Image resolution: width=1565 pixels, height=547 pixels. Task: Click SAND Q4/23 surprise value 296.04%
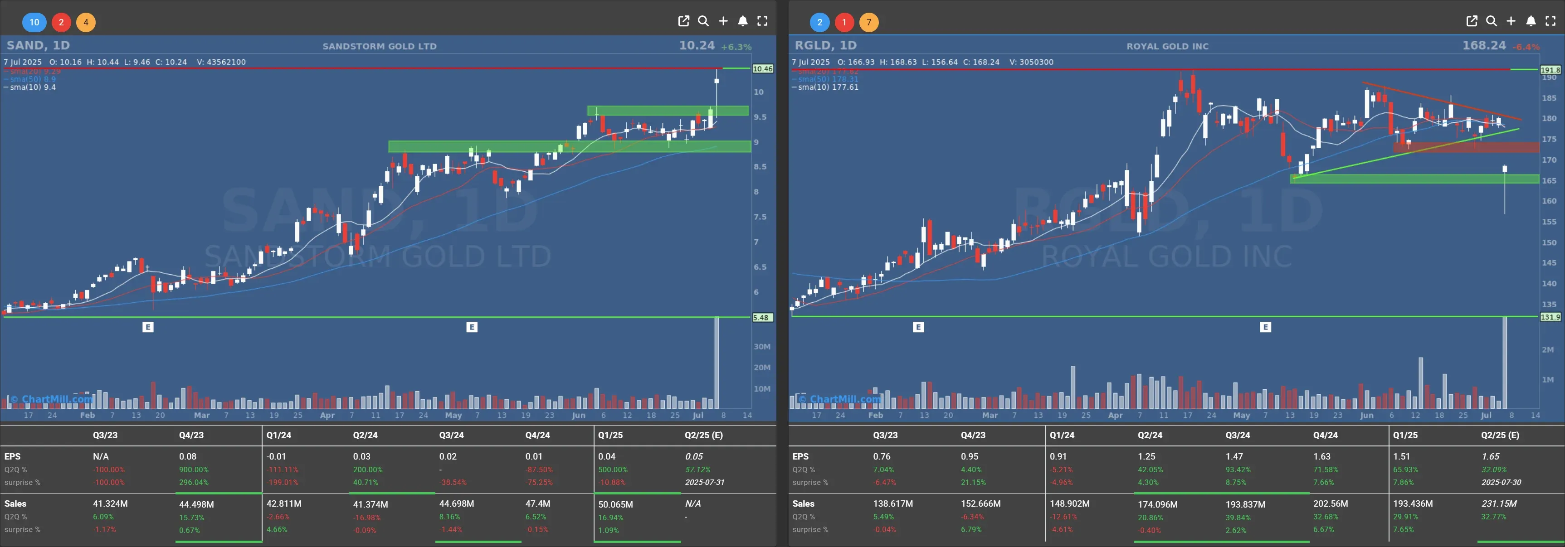(x=194, y=483)
